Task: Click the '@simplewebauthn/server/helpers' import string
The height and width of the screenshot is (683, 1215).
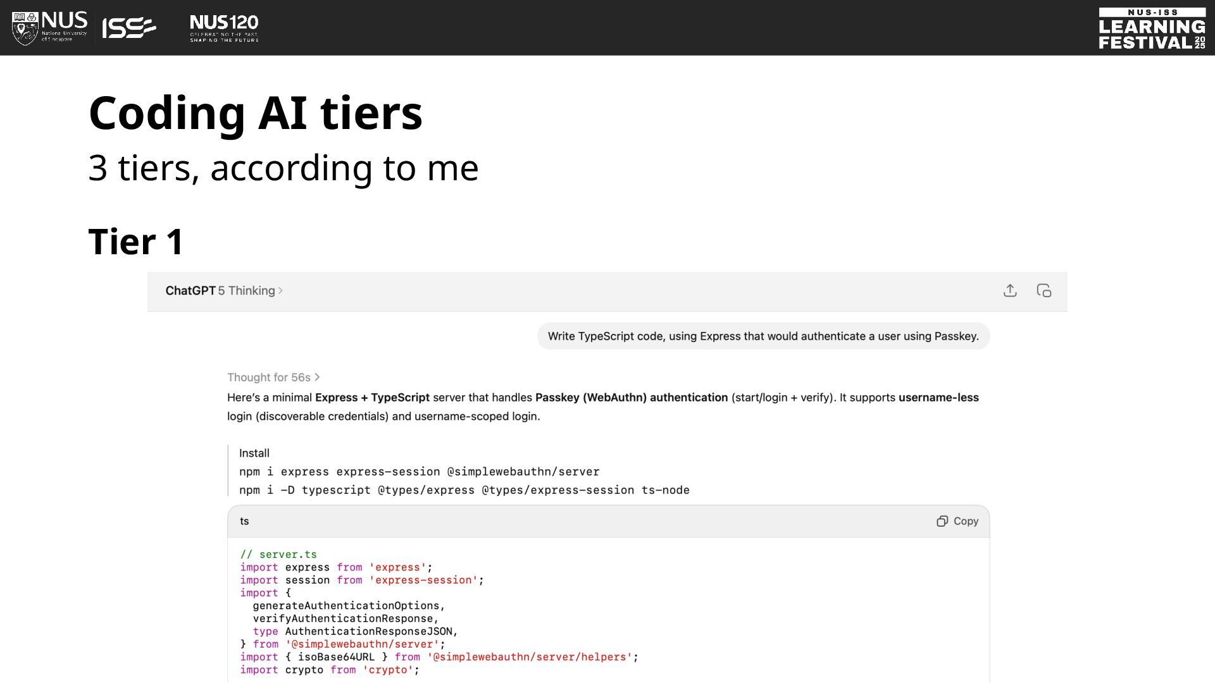Action: 530,657
